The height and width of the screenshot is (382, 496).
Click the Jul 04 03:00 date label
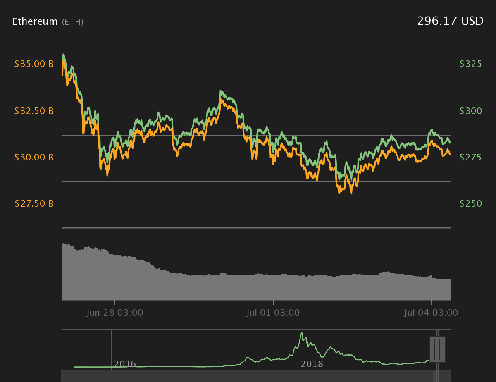click(431, 313)
